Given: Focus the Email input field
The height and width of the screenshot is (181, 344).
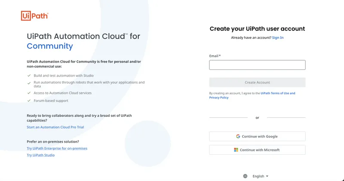Looking at the screenshot, I should click(x=257, y=65).
